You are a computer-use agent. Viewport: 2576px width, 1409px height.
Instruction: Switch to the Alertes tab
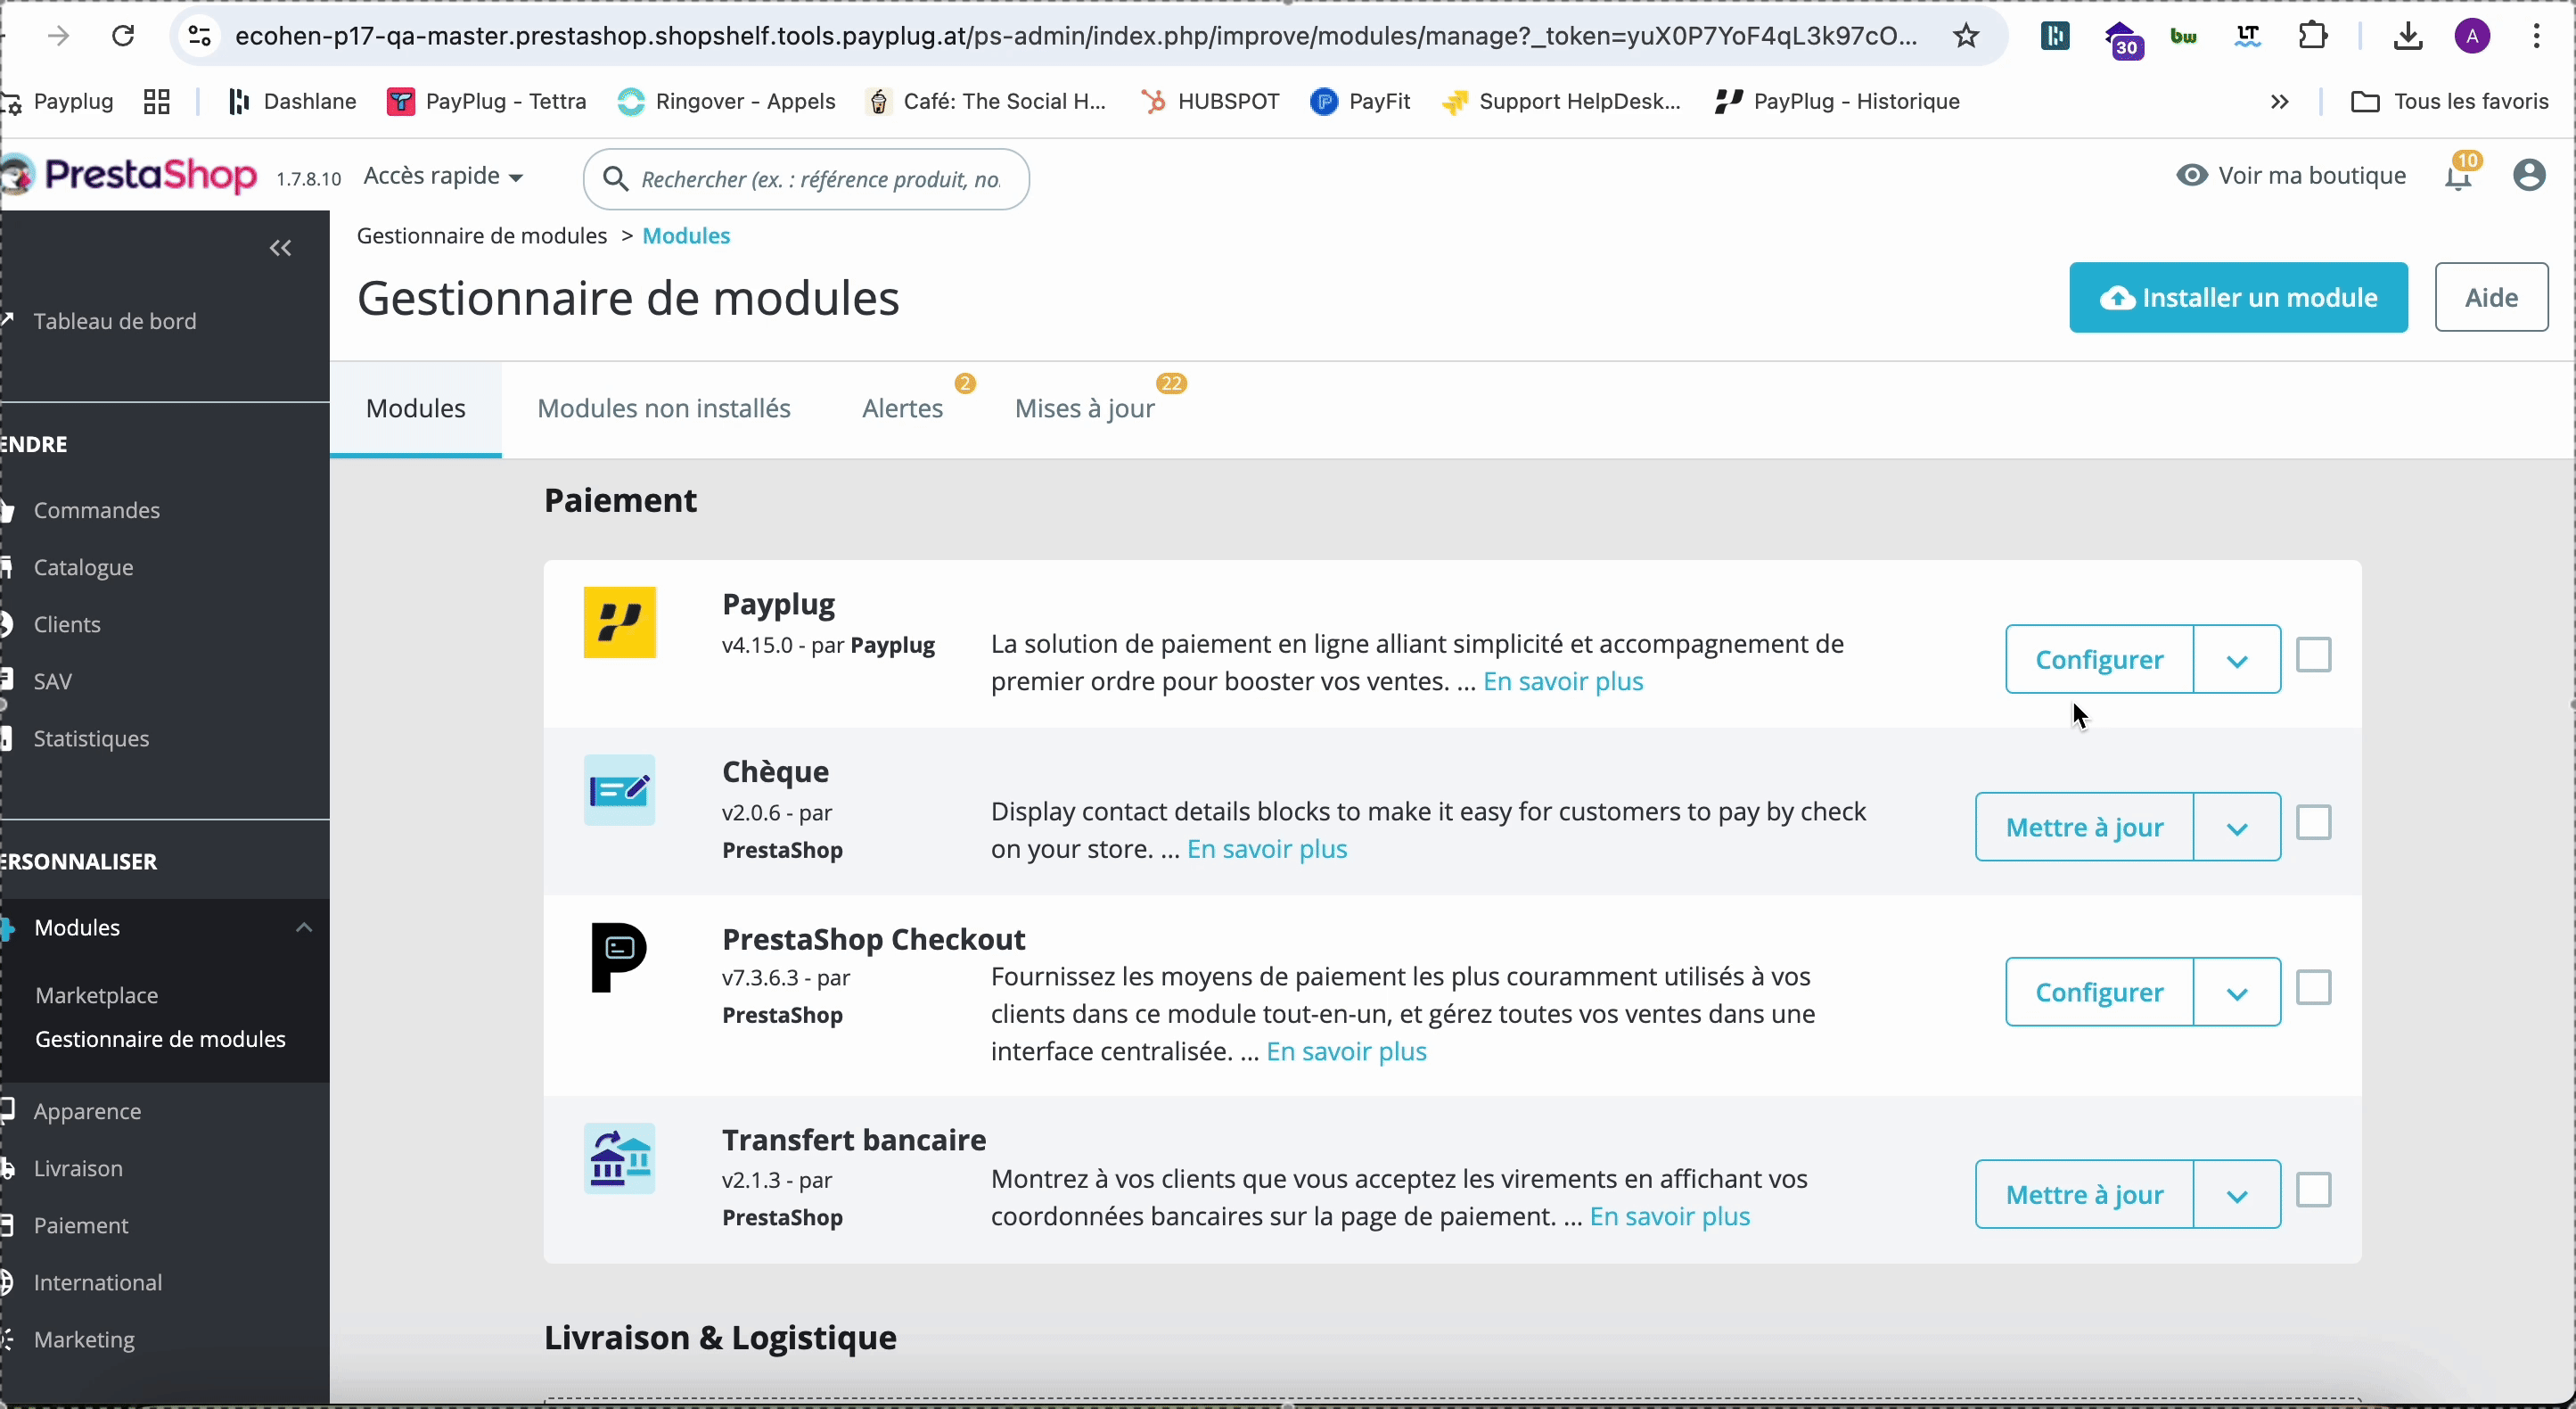(x=903, y=409)
